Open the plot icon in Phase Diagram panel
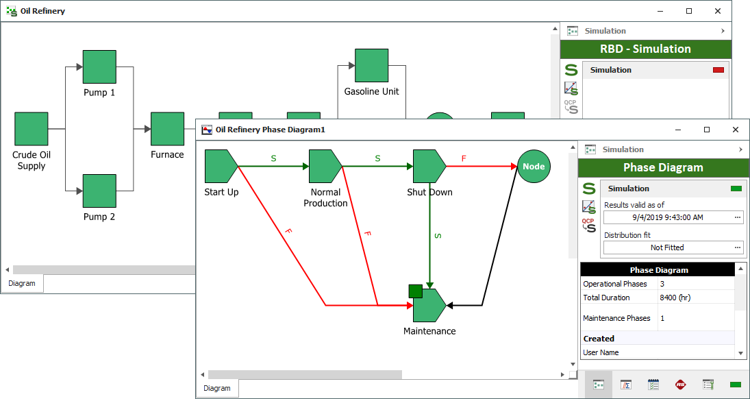Image resolution: width=750 pixels, height=399 pixels. pyautogui.click(x=589, y=206)
